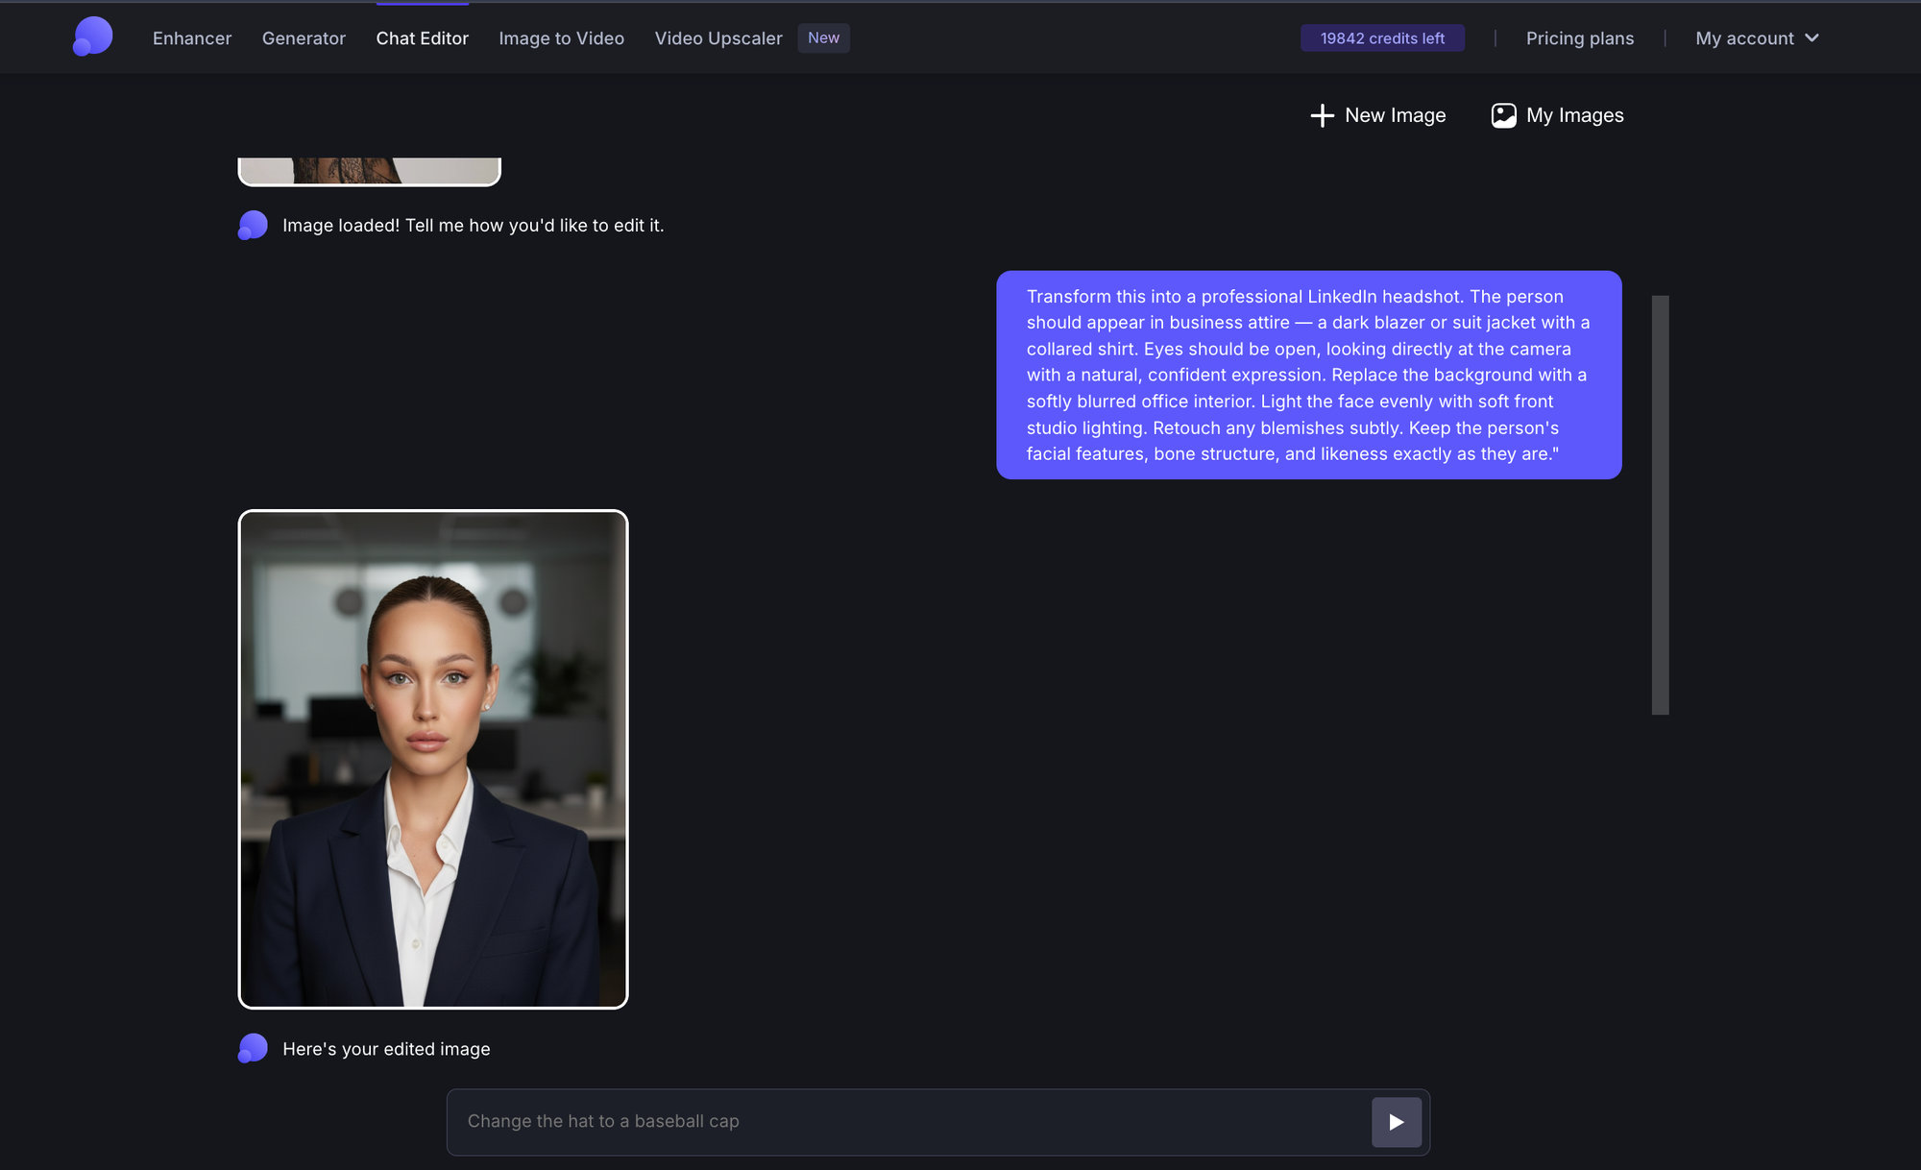Image resolution: width=1921 pixels, height=1170 pixels.
Task: Switch to the Enhancer tab
Action: click(191, 38)
